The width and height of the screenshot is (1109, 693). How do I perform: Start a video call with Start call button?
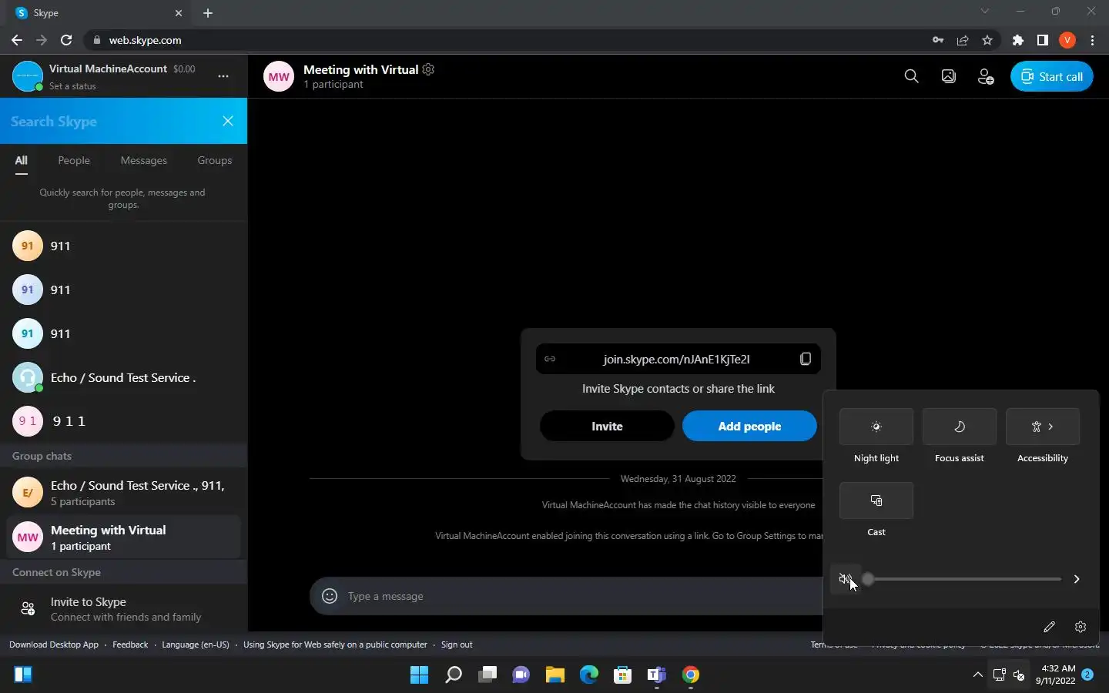coord(1051,76)
